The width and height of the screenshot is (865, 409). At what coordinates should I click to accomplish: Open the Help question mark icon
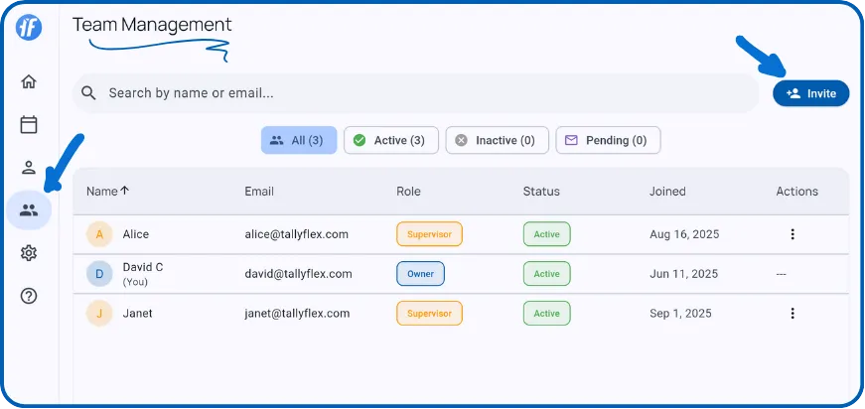29,296
